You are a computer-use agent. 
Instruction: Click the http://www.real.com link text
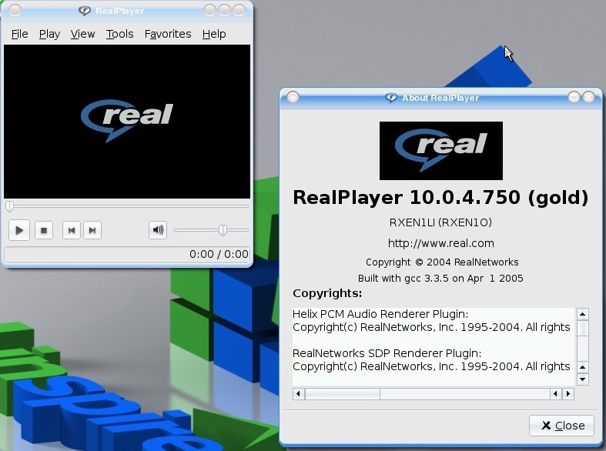tap(440, 243)
